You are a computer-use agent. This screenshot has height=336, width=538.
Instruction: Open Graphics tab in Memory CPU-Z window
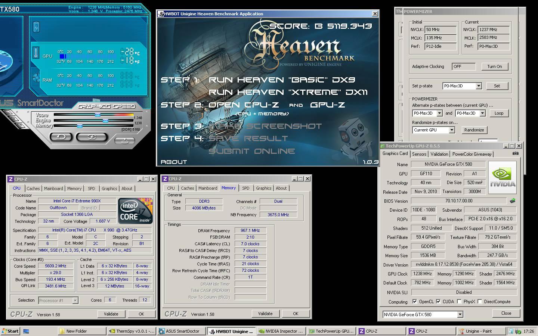tap(263, 188)
